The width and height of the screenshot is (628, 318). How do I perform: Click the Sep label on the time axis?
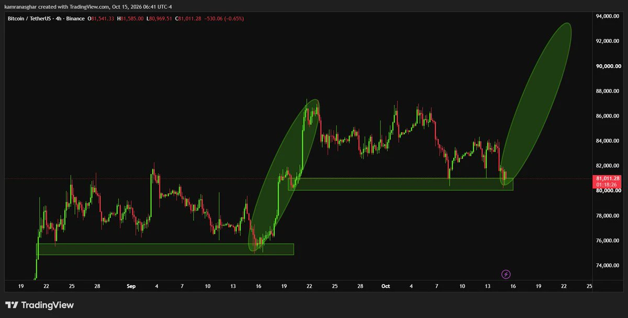point(131,286)
